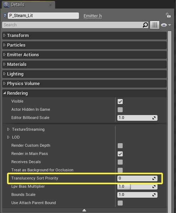The height and width of the screenshot is (213, 176).
Task: Enable Render Custom Depth checkbox
Action: coord(120,146)
